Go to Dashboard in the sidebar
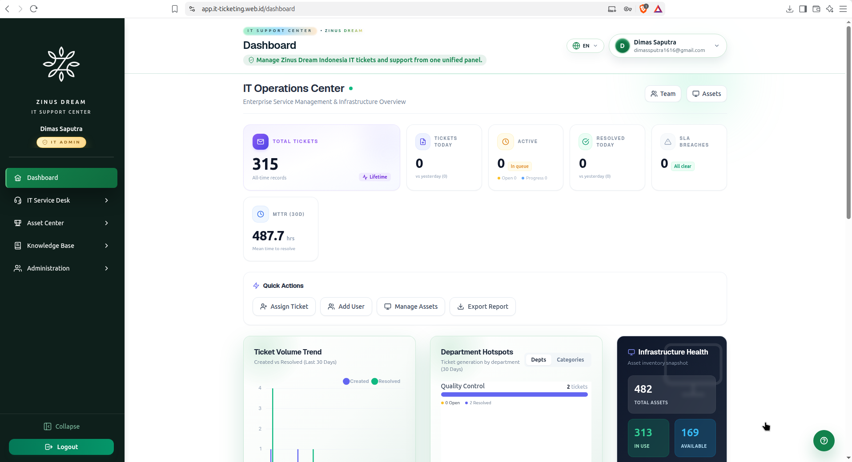 point(61,178)
